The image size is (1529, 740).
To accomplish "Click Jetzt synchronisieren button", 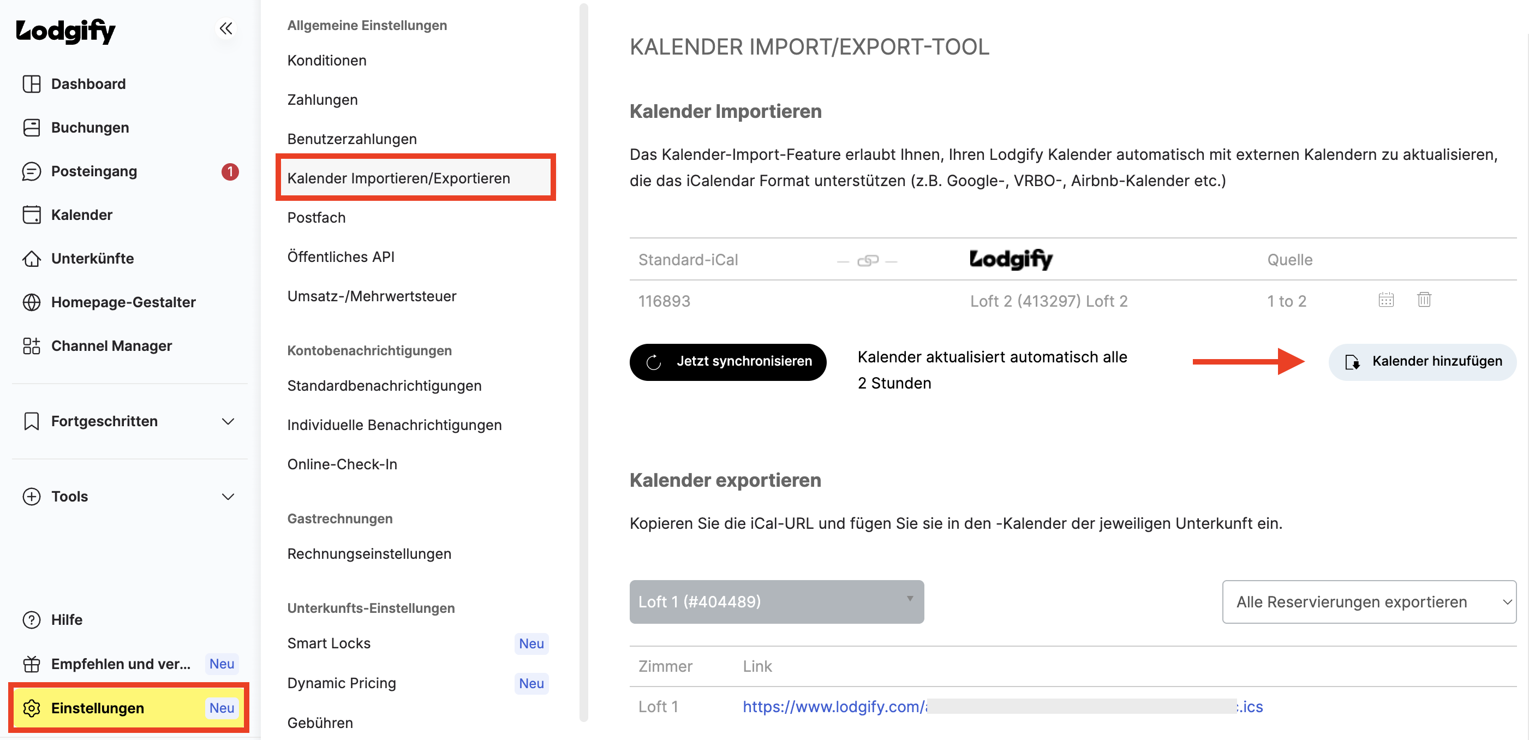I will [728, 361].
